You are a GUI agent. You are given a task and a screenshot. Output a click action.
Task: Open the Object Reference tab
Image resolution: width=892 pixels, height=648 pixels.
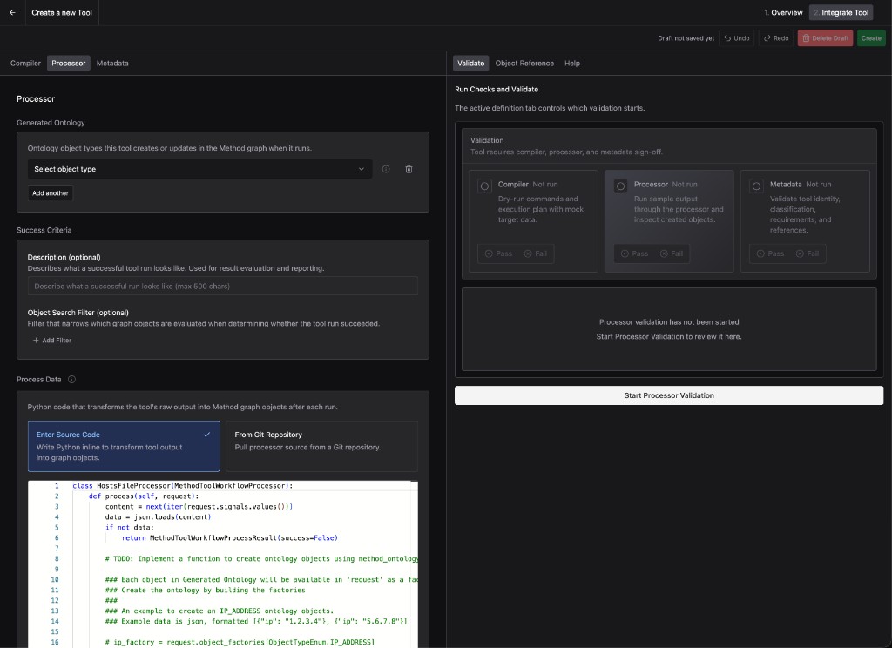coord(524,64)
